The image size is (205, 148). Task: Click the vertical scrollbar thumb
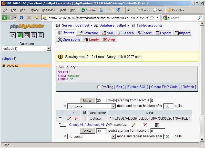click(202, 70)
